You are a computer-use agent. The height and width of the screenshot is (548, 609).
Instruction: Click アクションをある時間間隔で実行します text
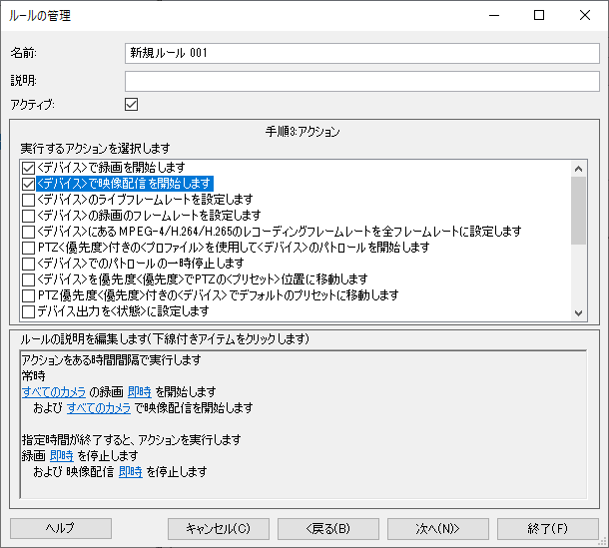(x=111, y=360)
